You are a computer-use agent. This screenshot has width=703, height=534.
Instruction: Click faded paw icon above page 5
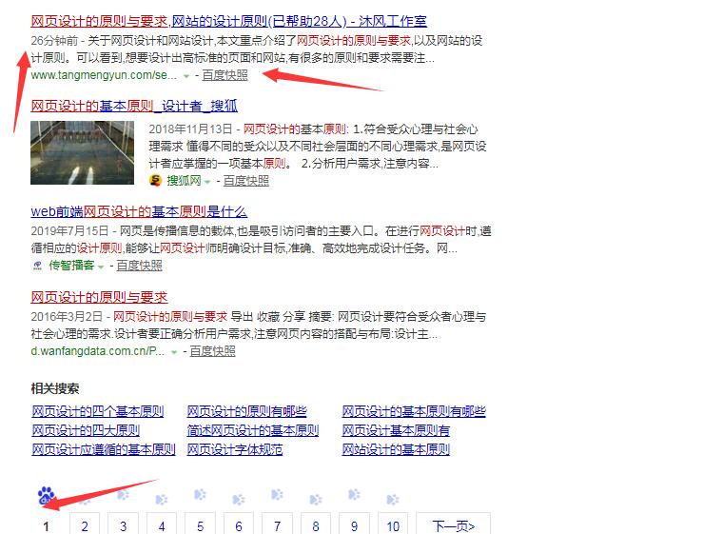[200, 495]
